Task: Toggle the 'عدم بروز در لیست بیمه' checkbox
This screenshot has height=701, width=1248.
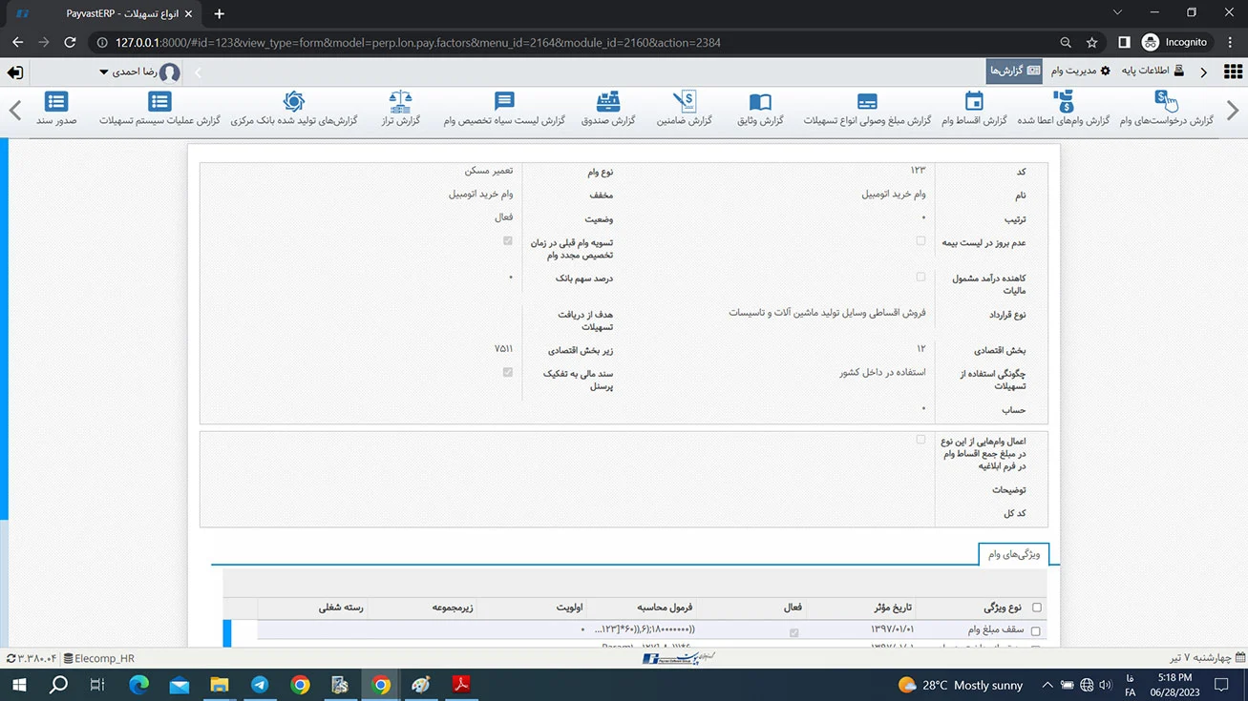Action: coord(920,241)
